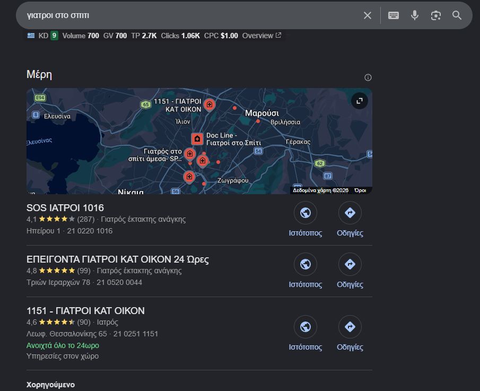Click the Γέρακας label on the map
Image resolution: width=480 pixels, height=391 pixels.
point(298,142)
